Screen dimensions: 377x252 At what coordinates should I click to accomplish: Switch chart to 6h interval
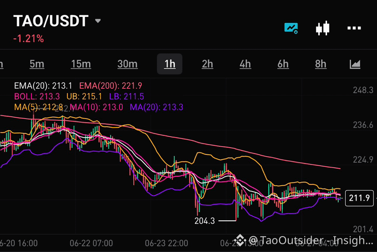tap(283, 64)
